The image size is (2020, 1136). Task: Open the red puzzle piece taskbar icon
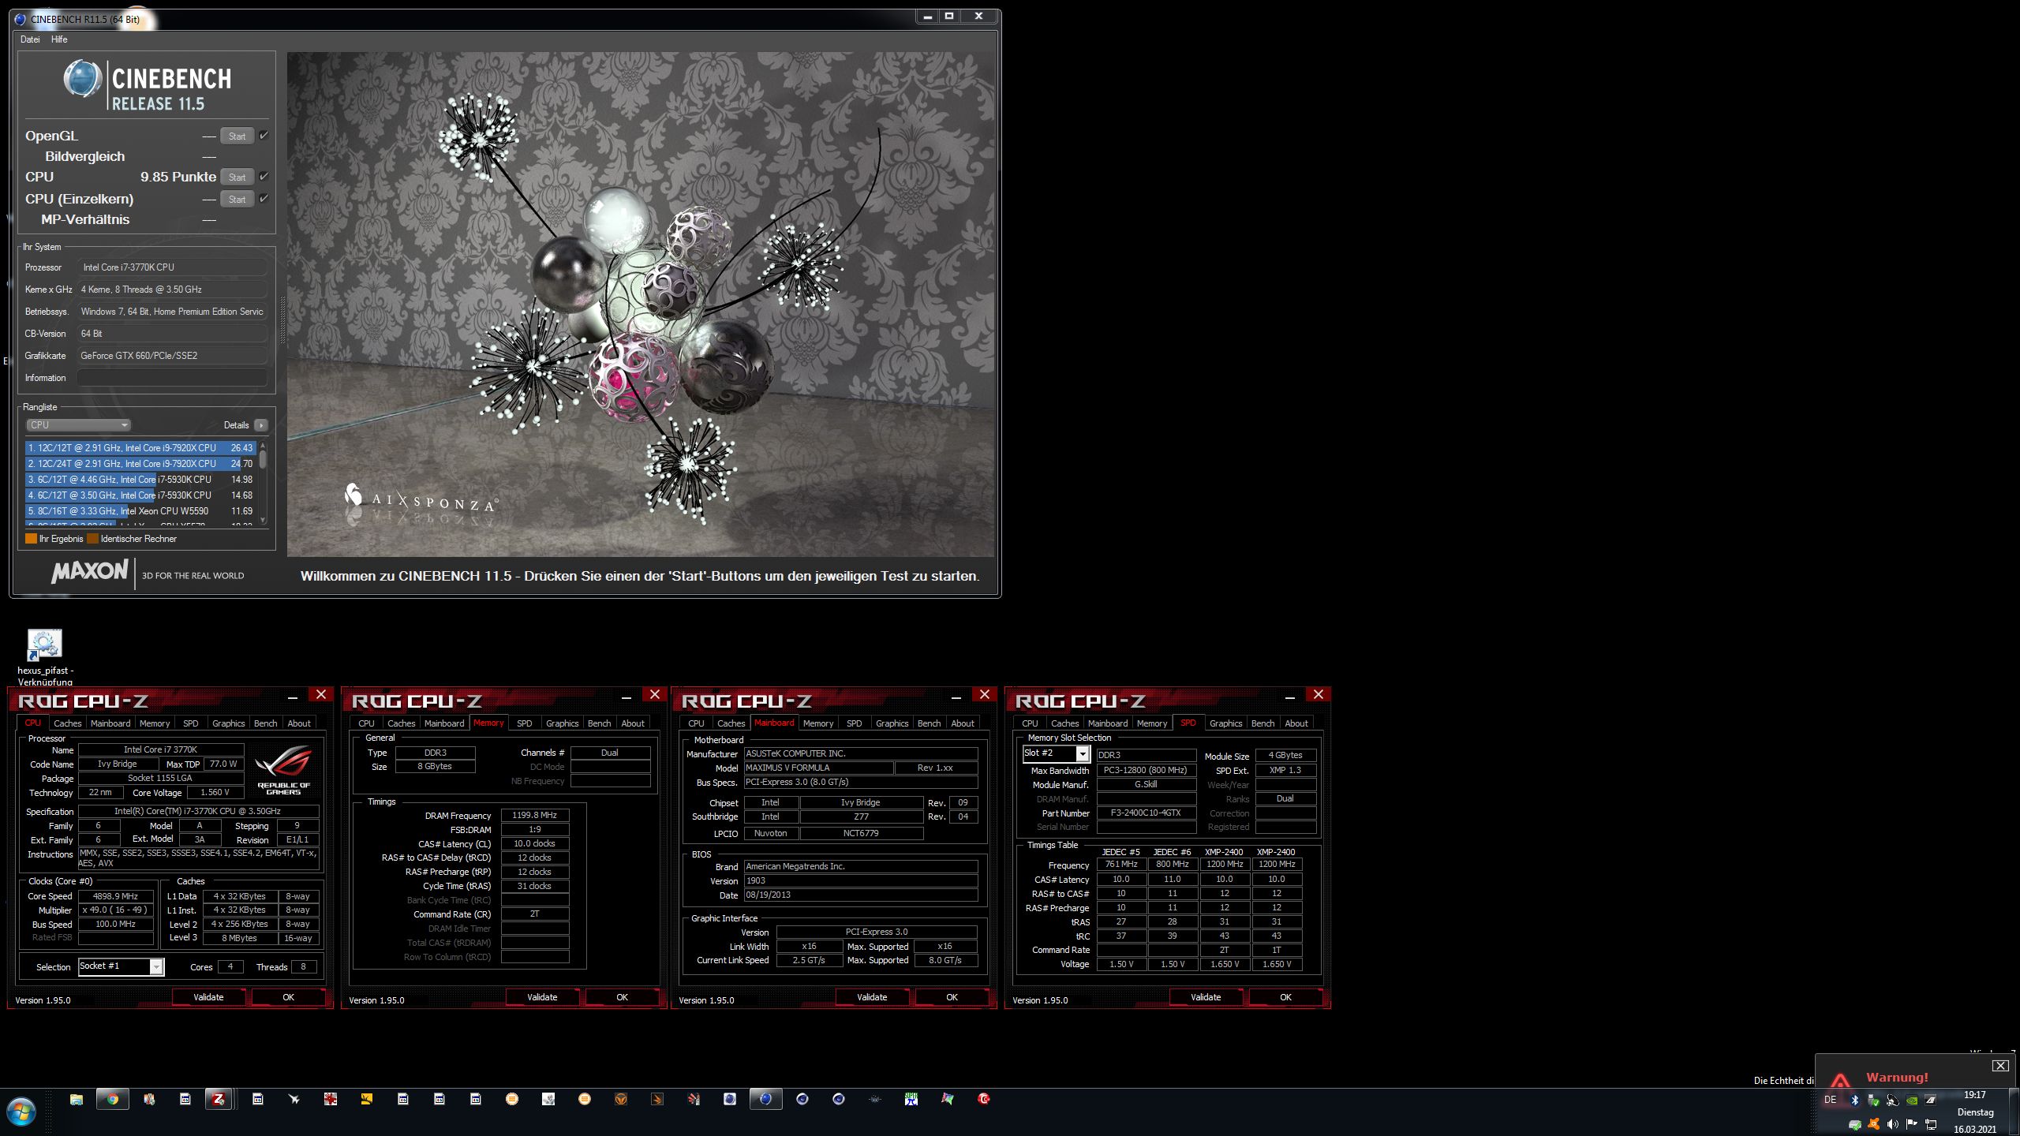tap(331, 1099)
